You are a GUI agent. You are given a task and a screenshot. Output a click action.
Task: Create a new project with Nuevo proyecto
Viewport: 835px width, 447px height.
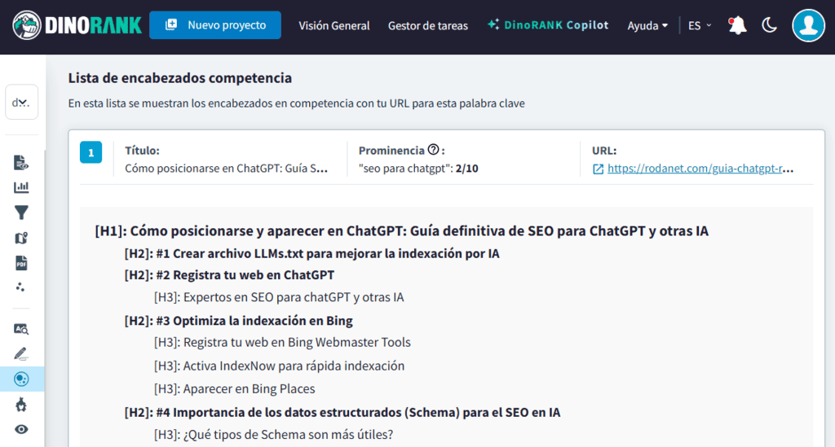[x=215, y=25]
